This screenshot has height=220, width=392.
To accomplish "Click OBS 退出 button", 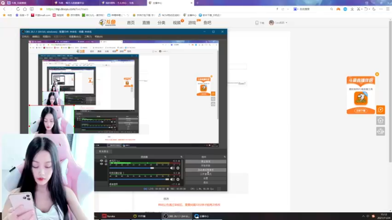I will 206,182.
